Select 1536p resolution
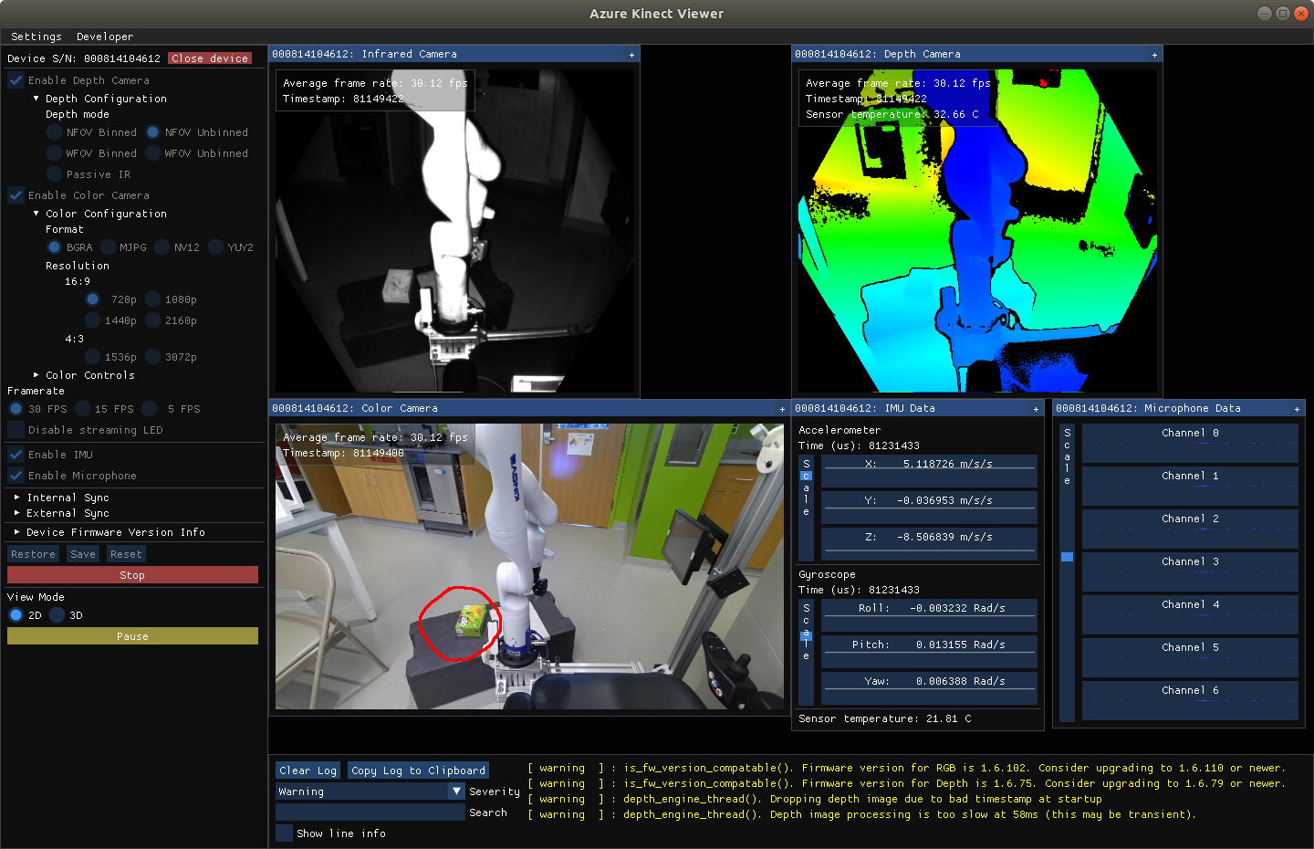The width and height of the screenshot is (1314, 849). pos(93,357)
